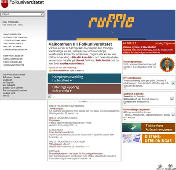The width and height of the screenshot is (176, 170).
Task: Open 'Kompetensutveckling i arbetslivet' banner
Action: click(84, 78)
